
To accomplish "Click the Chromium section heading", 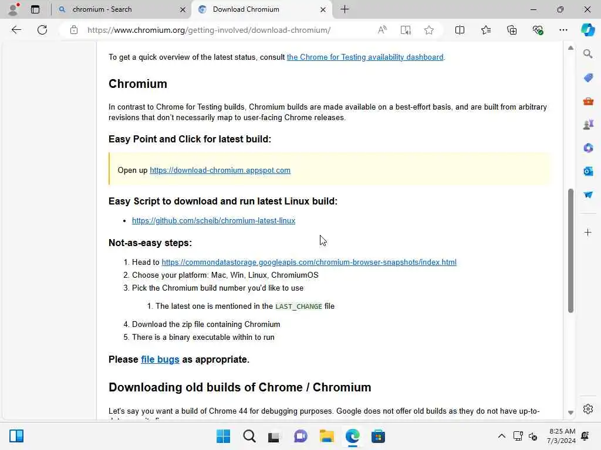I will (137, 83).
